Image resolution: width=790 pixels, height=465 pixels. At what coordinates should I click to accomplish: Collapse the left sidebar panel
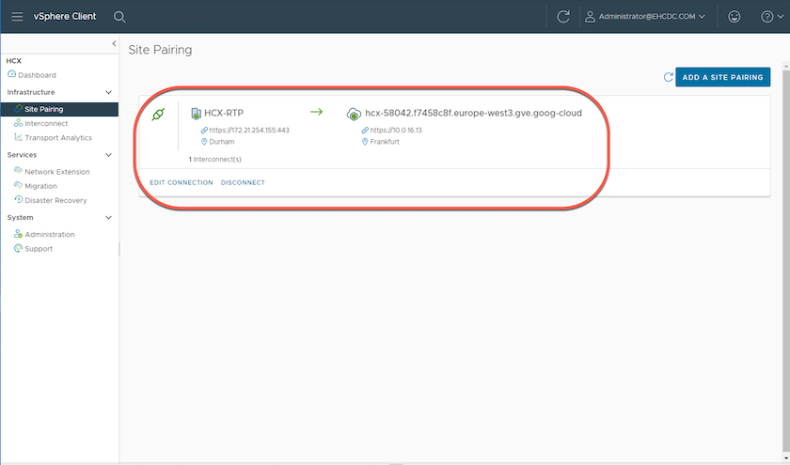(x=114, y=43)
